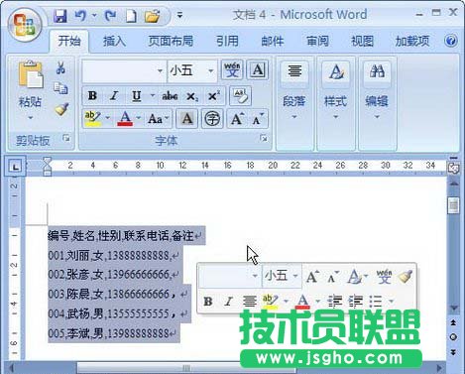Redo the last action

click(110, 15)
